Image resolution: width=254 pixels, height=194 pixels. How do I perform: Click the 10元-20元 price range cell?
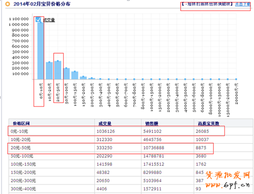click(21, 140)
